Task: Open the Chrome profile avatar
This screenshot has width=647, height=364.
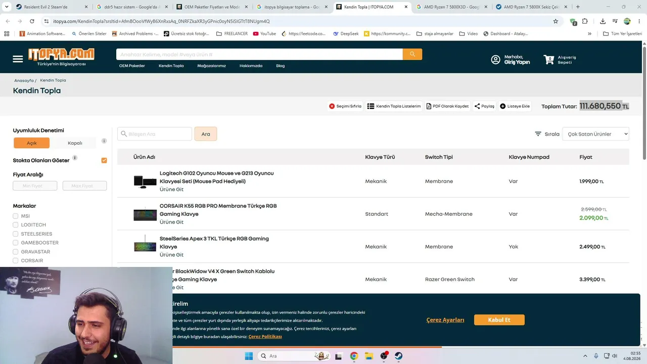Action: point(627,21)
